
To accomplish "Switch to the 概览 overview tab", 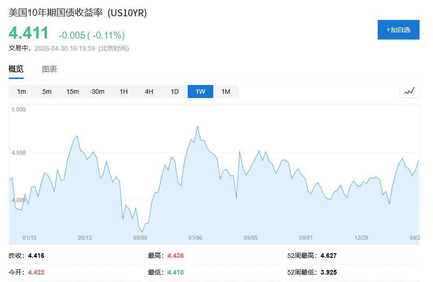I will pyautogui.click(x=16, y=69).
